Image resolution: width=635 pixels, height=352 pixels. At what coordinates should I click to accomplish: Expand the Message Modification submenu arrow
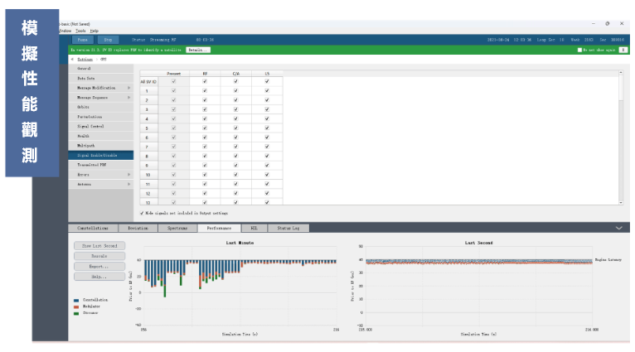(128, 88)
